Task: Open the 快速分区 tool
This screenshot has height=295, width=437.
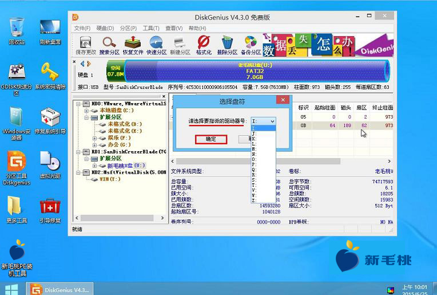Action: (156, 45)
